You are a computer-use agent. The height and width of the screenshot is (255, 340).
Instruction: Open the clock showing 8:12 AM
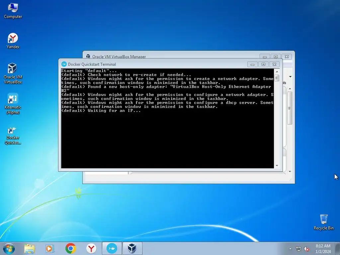[x=323, y=248]
